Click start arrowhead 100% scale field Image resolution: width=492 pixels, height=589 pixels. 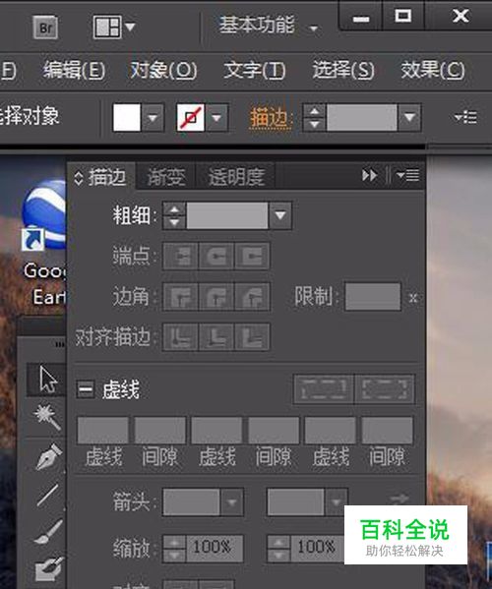pyautogui.click(x=215, y=549)
